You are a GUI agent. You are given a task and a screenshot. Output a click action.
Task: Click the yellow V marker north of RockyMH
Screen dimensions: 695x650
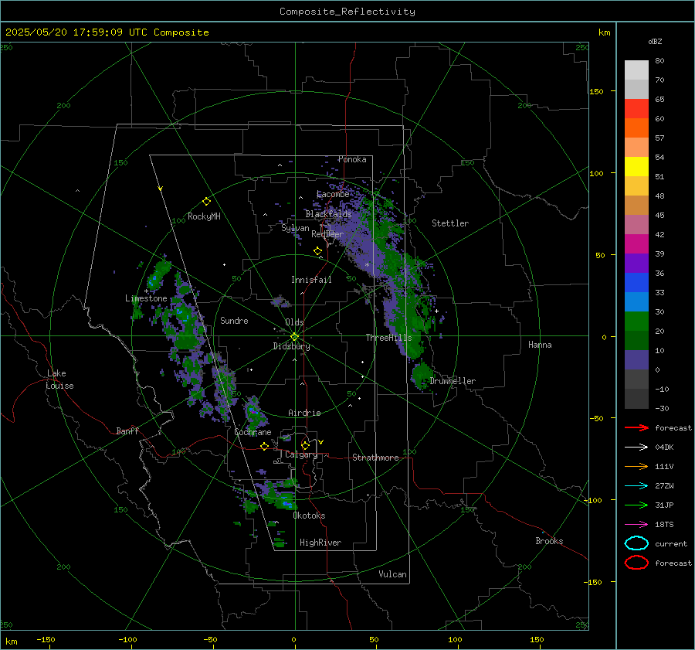(x=161, y=189)
